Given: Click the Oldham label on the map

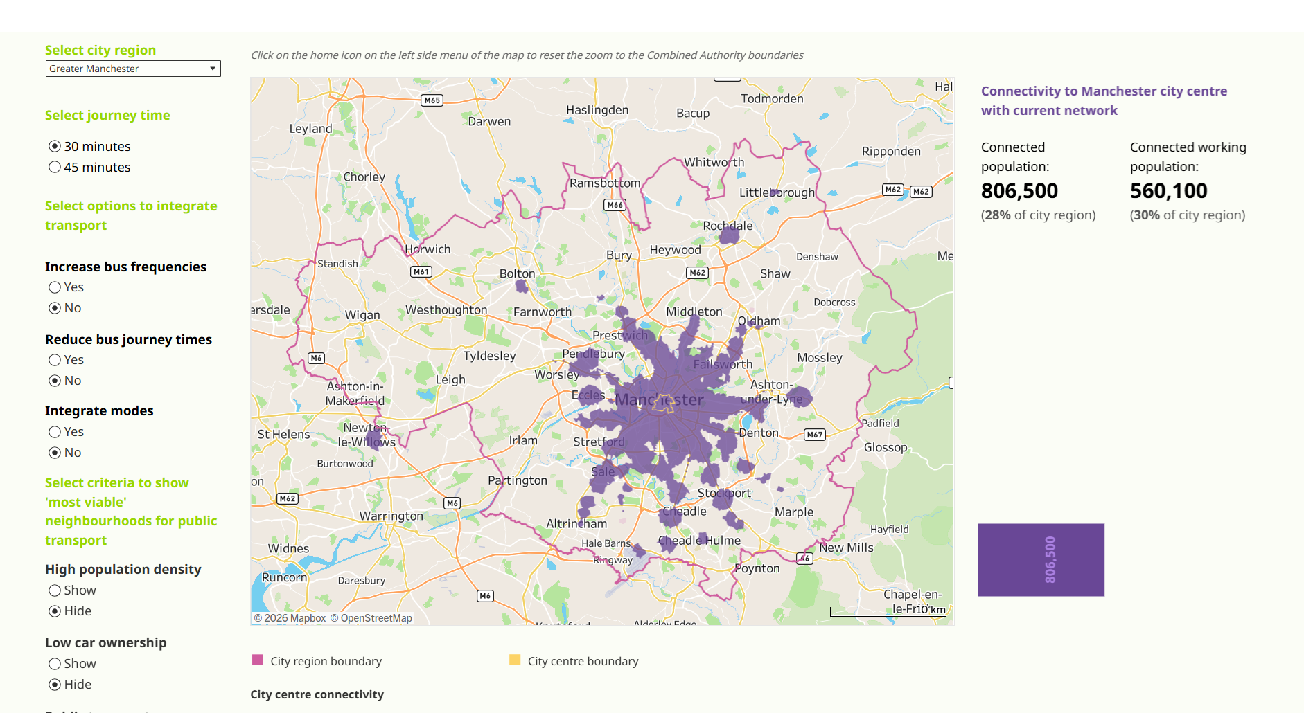Looking at the screenshot, I should point(759,321).
